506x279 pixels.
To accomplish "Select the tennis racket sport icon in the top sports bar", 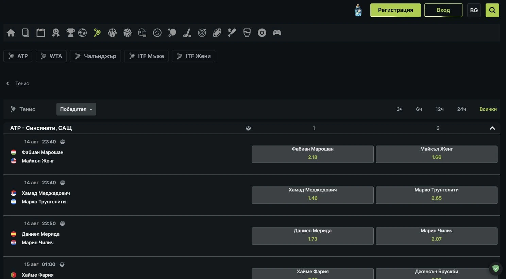I will pyautogui.click(x=97, y=33).
